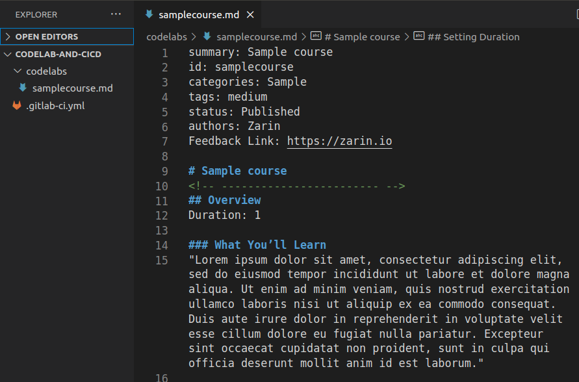The image size is (579, 382).
Task: Click the markdown icon in samplecourse.md tab
Action: tap(149, 14)
